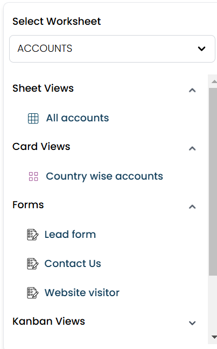Open the Country wise accounts card view
Image resolution: width=217 pixels, height=349 pixels.
pos(104,176)
